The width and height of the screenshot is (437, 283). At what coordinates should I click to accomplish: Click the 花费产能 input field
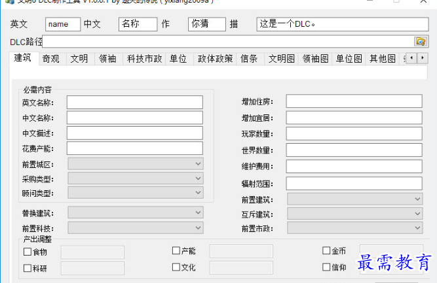click(135, 148)
